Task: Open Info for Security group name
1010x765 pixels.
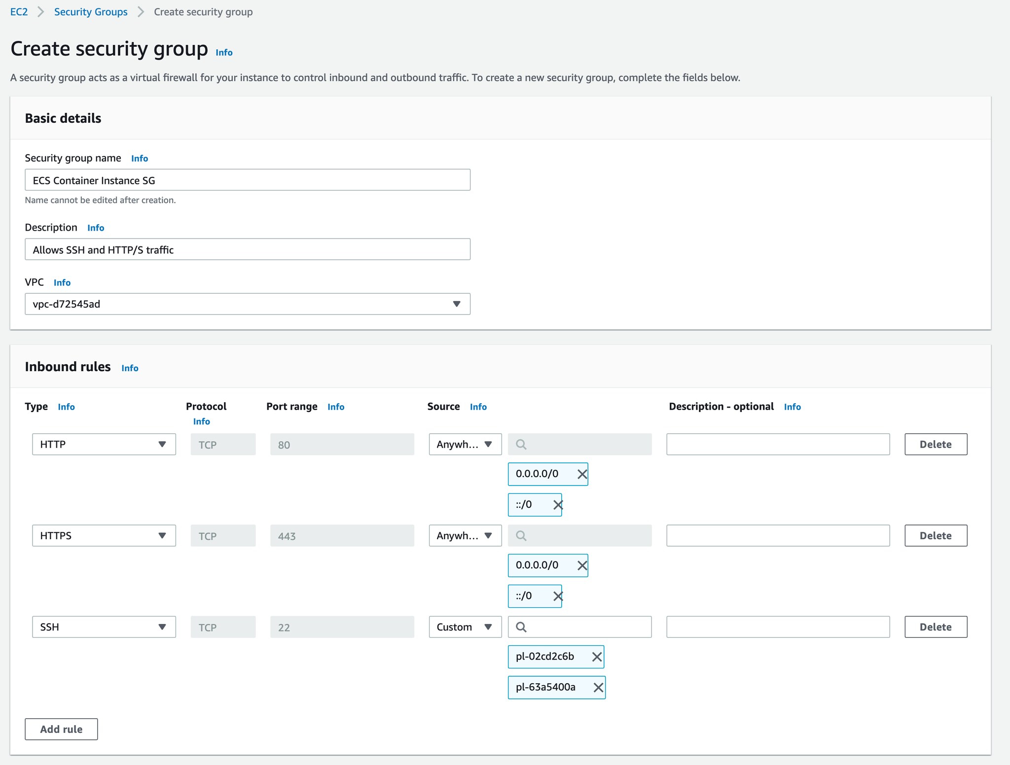Action: [x=140, y=158]
